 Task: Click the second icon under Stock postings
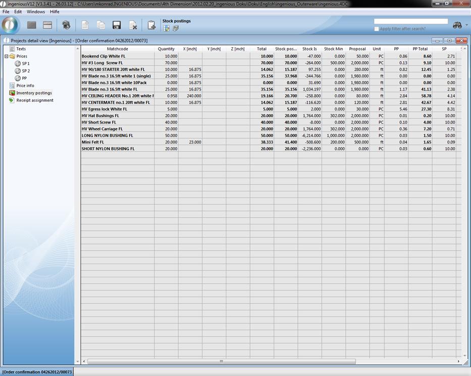pos(176,28)
